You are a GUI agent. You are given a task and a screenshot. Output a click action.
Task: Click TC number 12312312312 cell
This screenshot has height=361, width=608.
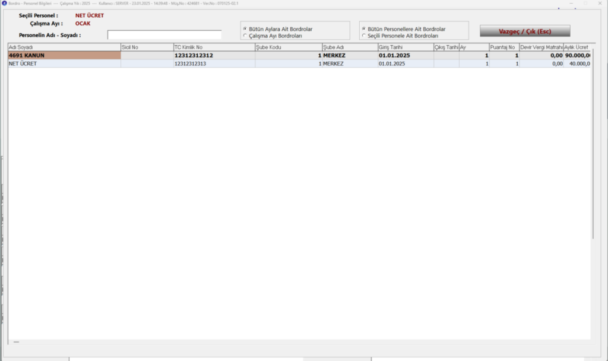coord(214,55)
